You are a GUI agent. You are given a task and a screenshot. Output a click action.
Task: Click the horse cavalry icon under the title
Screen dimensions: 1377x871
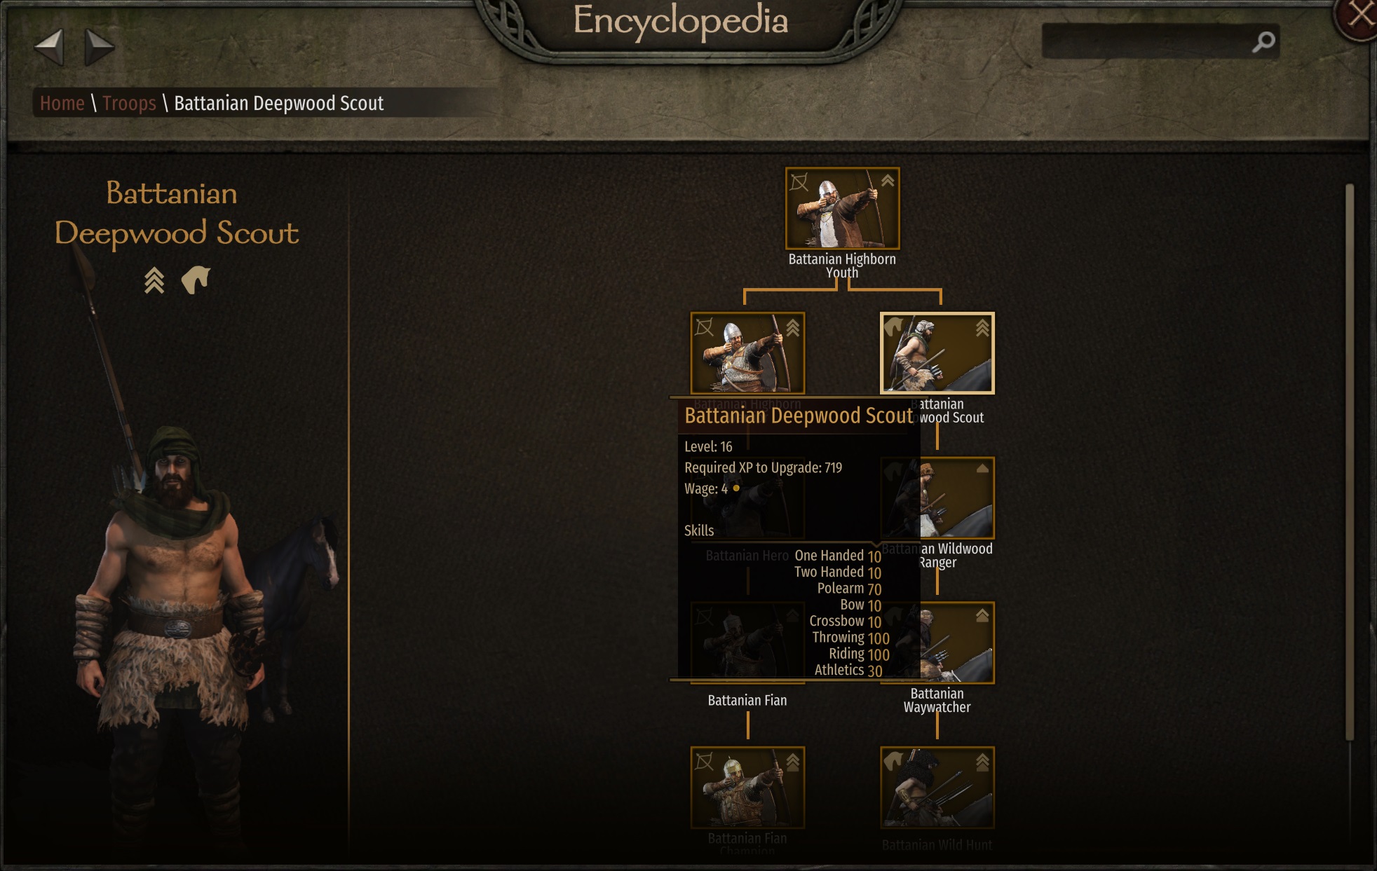[x=196, y=280]
